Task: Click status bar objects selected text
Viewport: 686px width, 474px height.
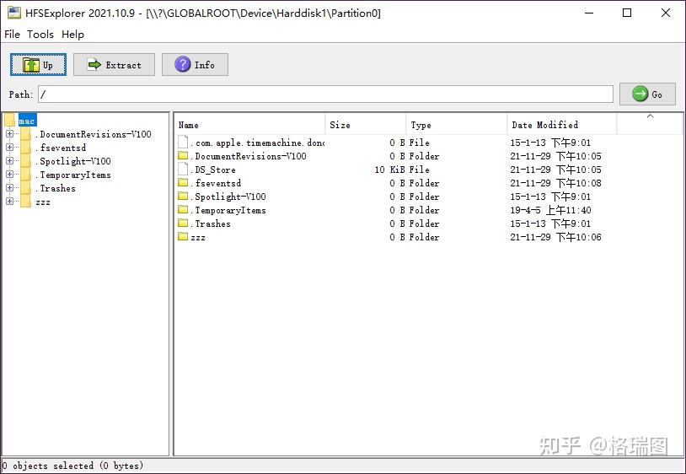Action: (x=72, y=466)
